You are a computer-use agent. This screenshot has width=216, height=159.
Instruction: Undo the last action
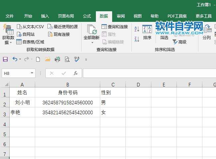coord(15,59)
